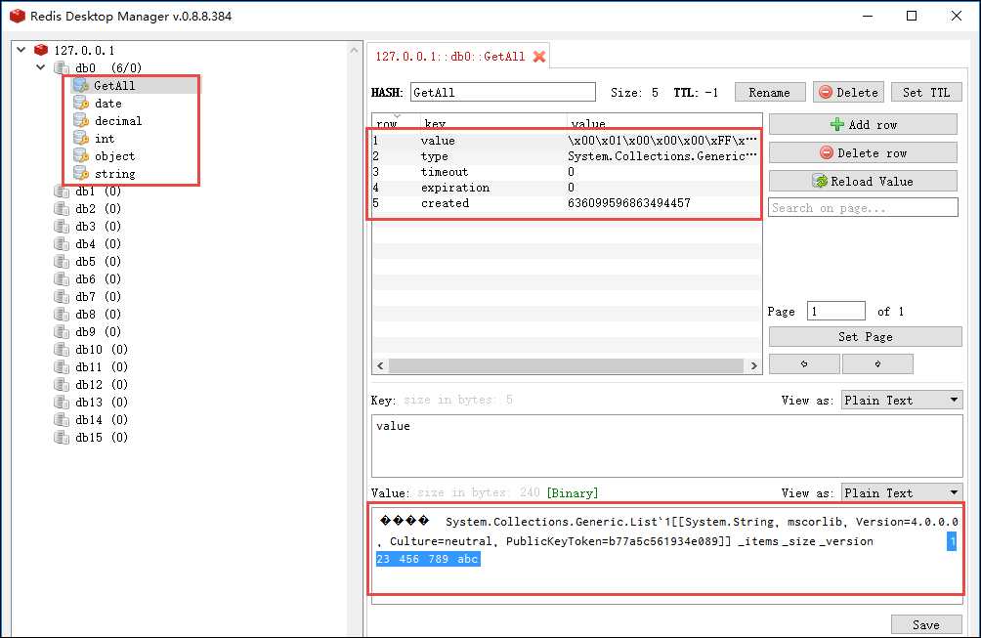The image size is (981, 638).
Task: Click the Page number input field
Action: coord(835,311)
